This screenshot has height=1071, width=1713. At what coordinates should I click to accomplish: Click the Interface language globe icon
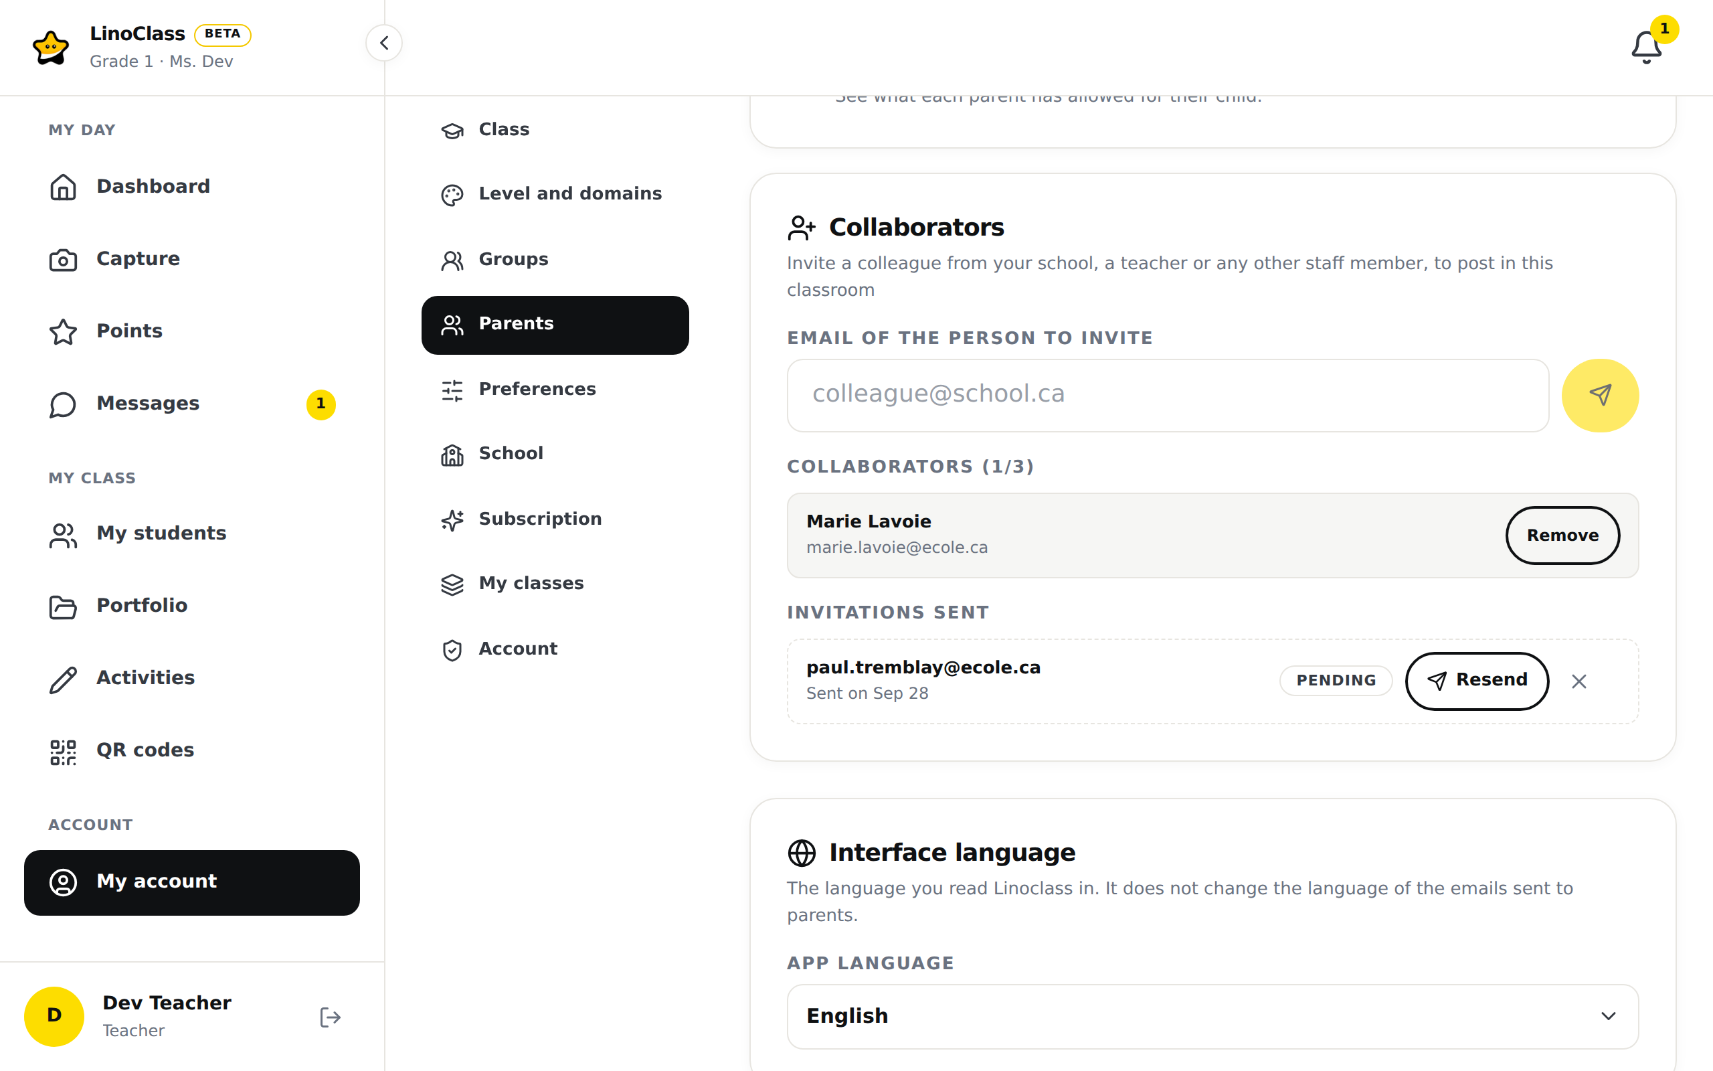click(x=801, y=853)
